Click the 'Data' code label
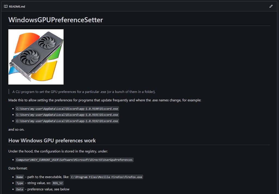 (x=20, y=189)
